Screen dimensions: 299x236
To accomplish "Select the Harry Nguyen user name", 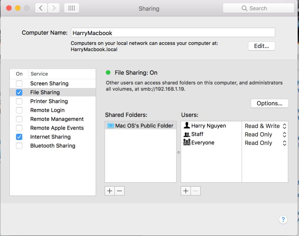I will [x=209, y=126].
